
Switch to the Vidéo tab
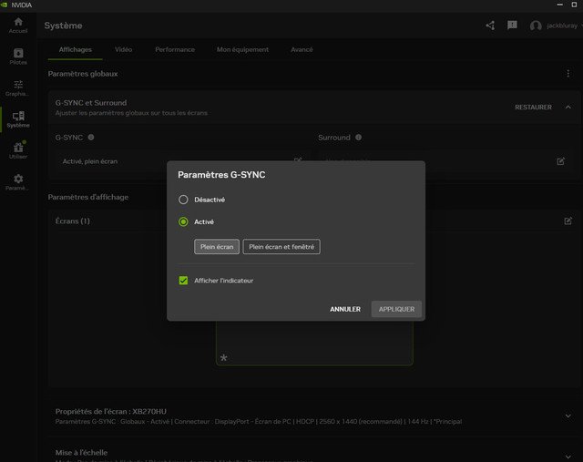(x=124, y=49)
